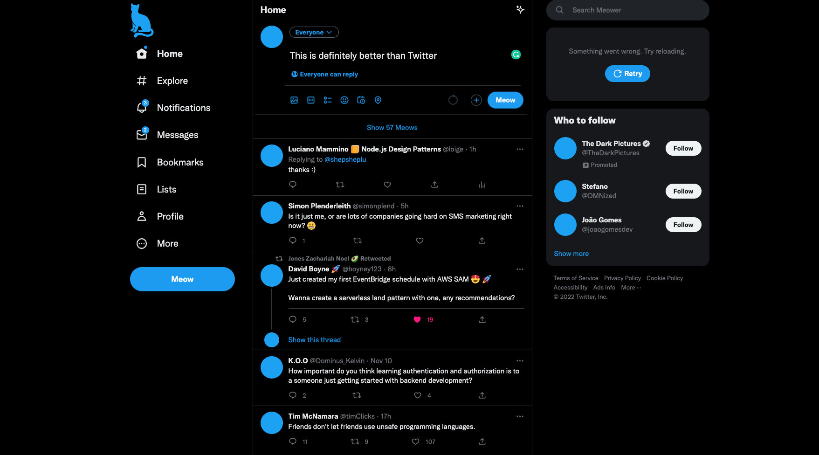Click the Search Meower field
819x455 pixels.
coord(627,10)
